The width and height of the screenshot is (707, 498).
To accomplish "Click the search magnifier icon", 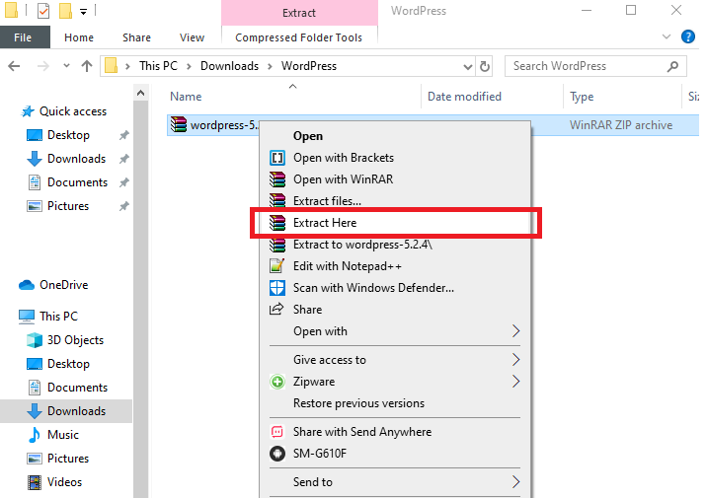I will (672, 67).
